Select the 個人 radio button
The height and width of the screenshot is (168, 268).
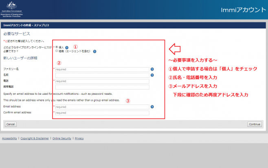[x=57, y=47]
